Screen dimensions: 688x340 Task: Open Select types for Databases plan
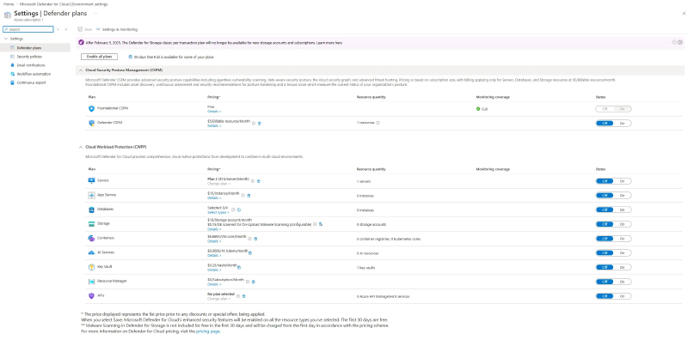(218, 212)
